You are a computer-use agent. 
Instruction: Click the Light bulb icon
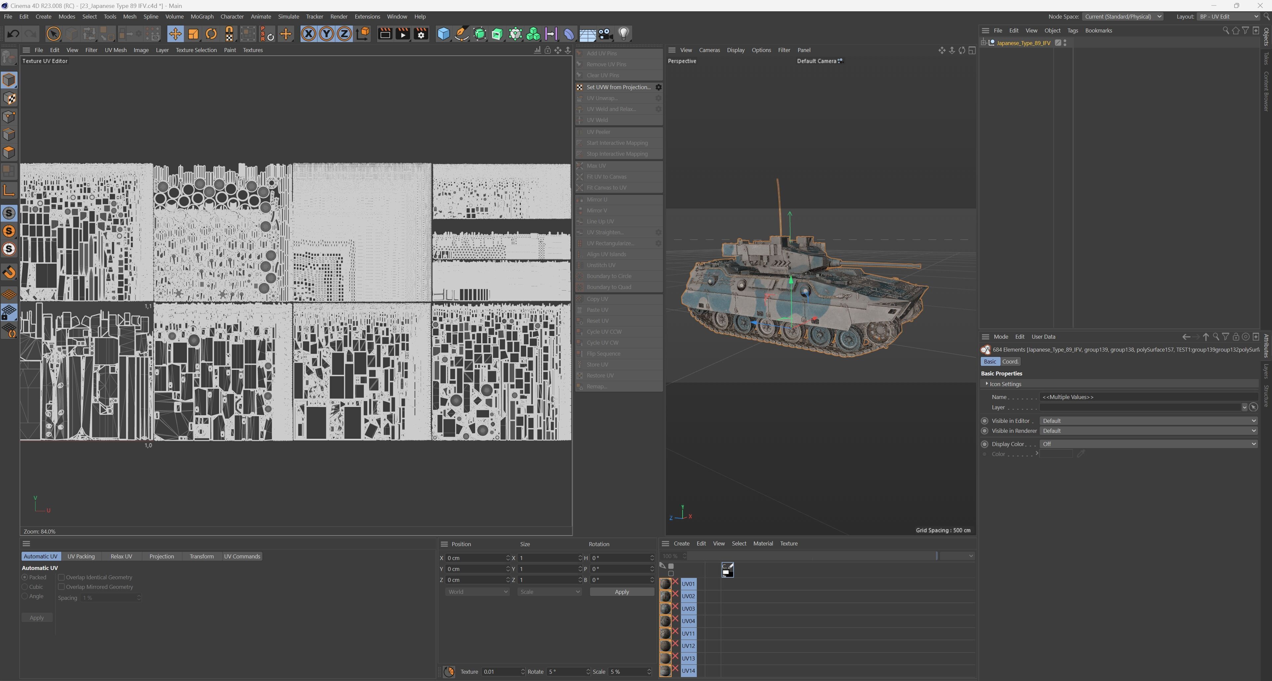coord(624,33)
